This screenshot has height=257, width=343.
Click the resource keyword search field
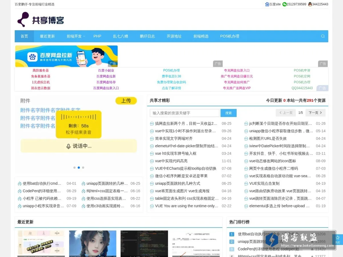[185, 113]
